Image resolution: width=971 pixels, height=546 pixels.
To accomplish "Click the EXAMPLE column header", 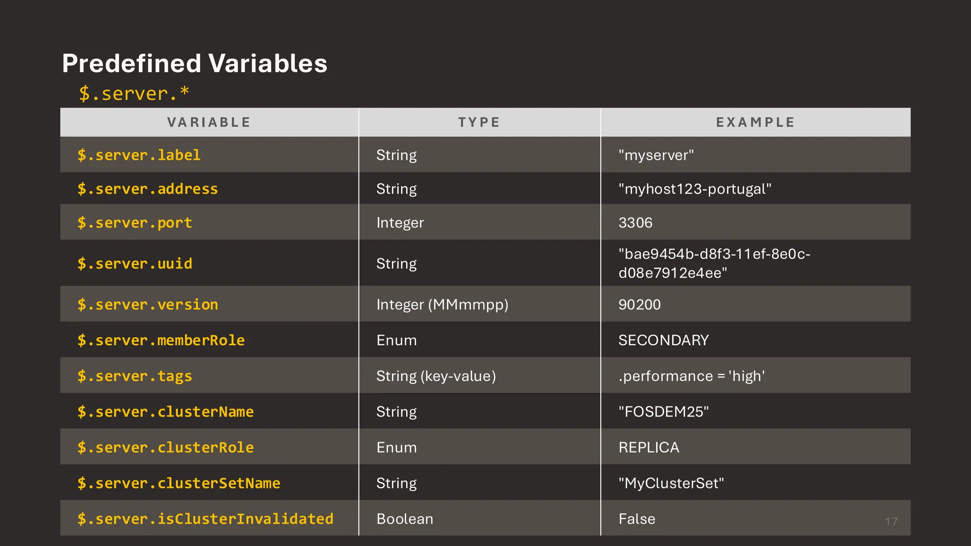I will [755, 122].
